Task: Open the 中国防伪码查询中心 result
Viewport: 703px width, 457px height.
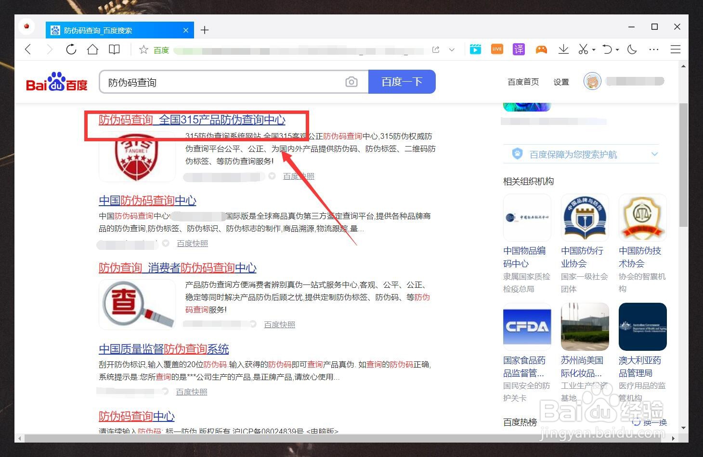Action: [147, 200]
